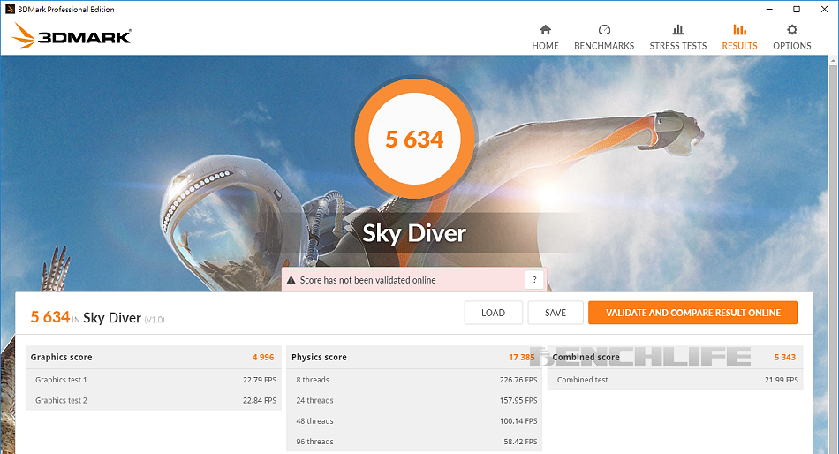Select RESULTS tab label
This screenshot has width=839, height=454.
[739, 46]
